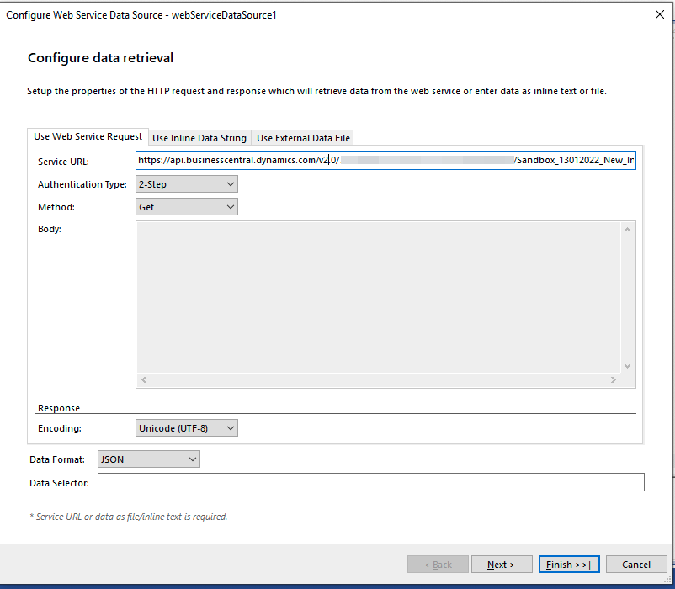Click the Body horizontal scrollbar track
This screenshot has width=675, height=589.
(x=379, y=380)
